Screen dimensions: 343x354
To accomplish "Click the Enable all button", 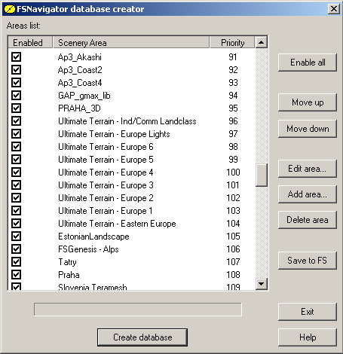I will 308,63.
